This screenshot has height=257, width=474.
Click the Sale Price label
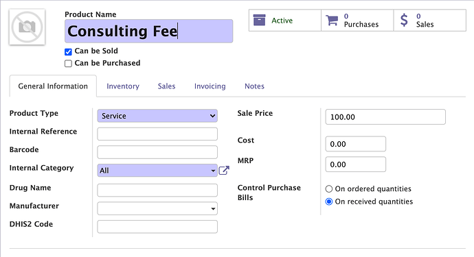(x=255, y=113)
